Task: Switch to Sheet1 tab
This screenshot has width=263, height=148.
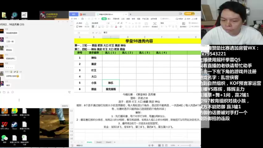Action: pos(89,142)
